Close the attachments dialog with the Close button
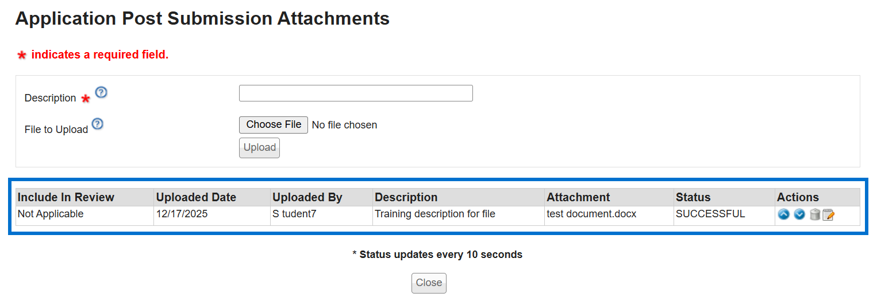This screenshot has height=305, width=877. tap(429, 283)
